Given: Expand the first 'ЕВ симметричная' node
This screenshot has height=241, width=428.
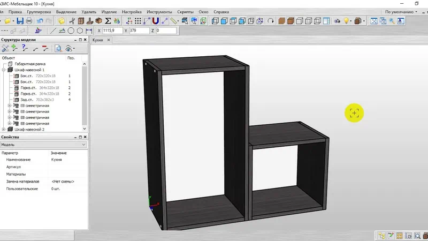Looking at the screenshot, I should point(10,106).
